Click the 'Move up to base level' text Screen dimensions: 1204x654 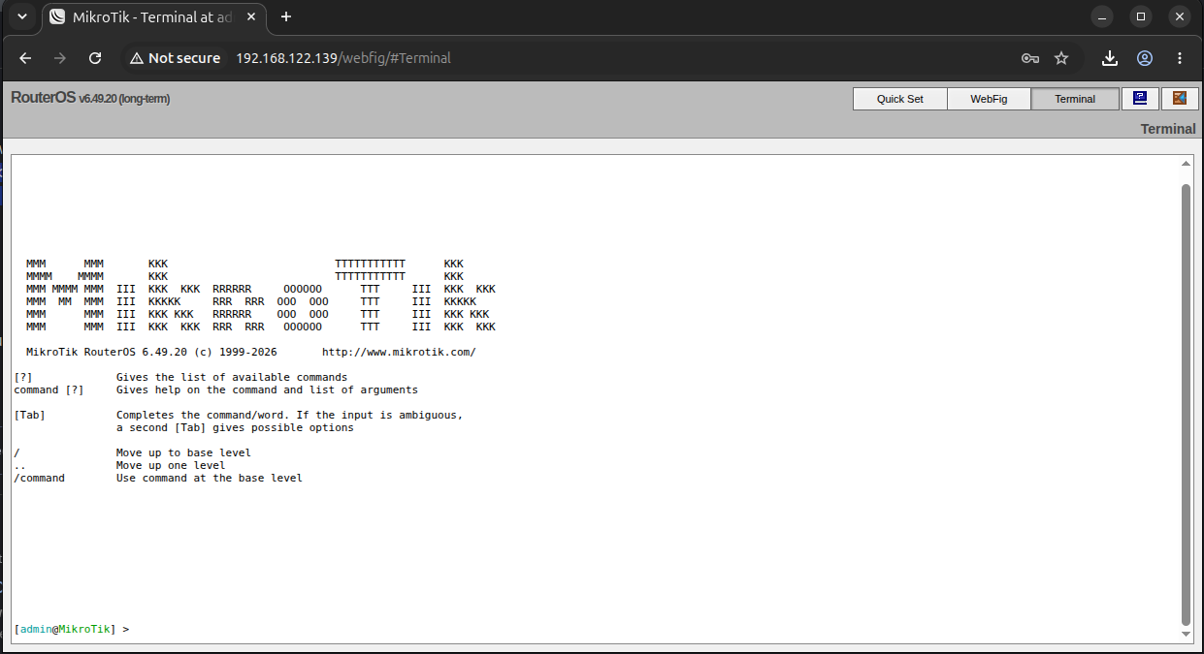click(x=183, y=453)
